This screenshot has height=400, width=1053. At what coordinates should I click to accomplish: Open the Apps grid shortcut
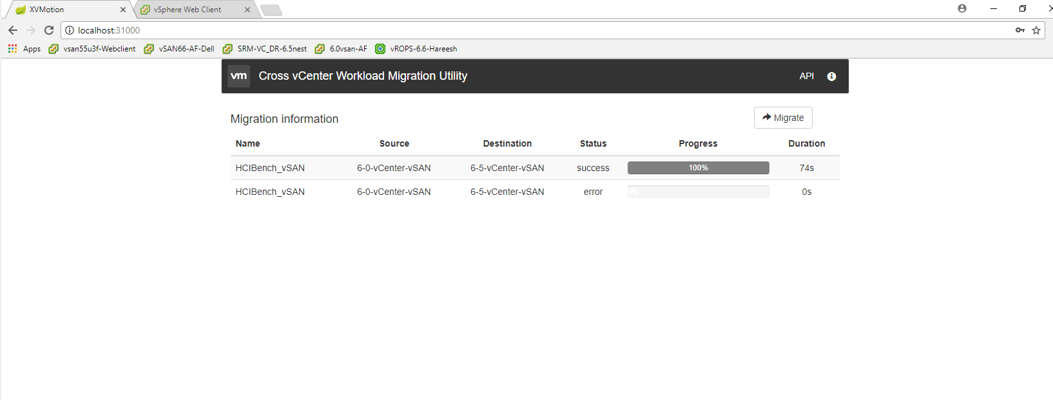click(x=24, y=49)
